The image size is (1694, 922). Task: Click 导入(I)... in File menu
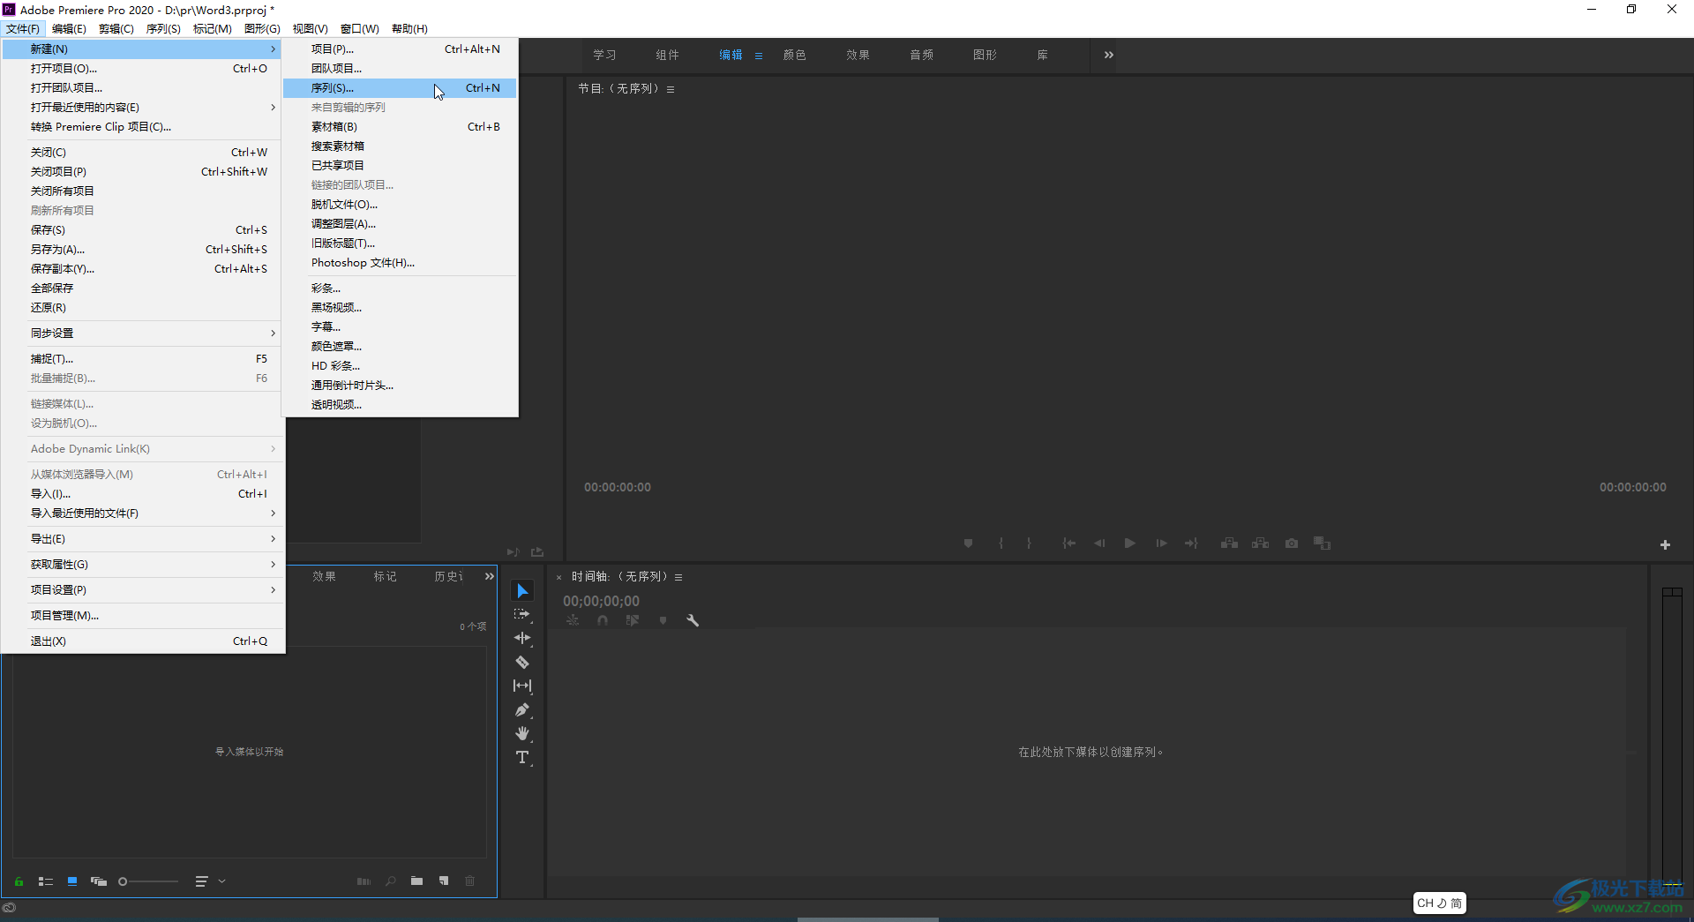coord(143,494)
